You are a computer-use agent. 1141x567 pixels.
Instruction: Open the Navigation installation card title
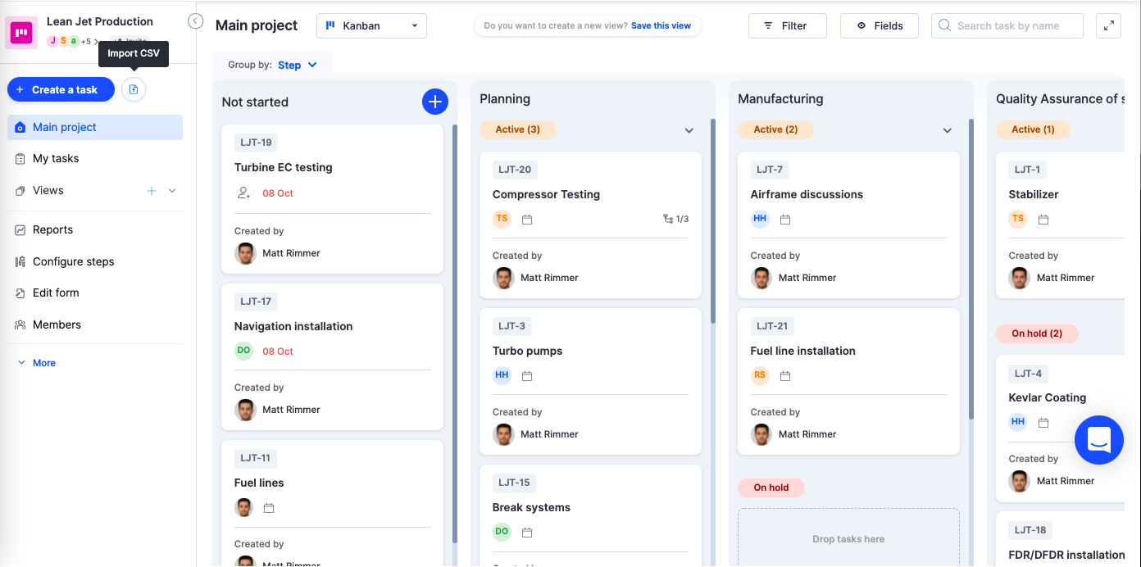coord(293,326)
